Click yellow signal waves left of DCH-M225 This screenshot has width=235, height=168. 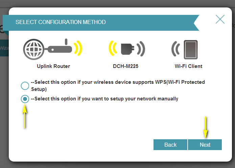coord(113,49)
